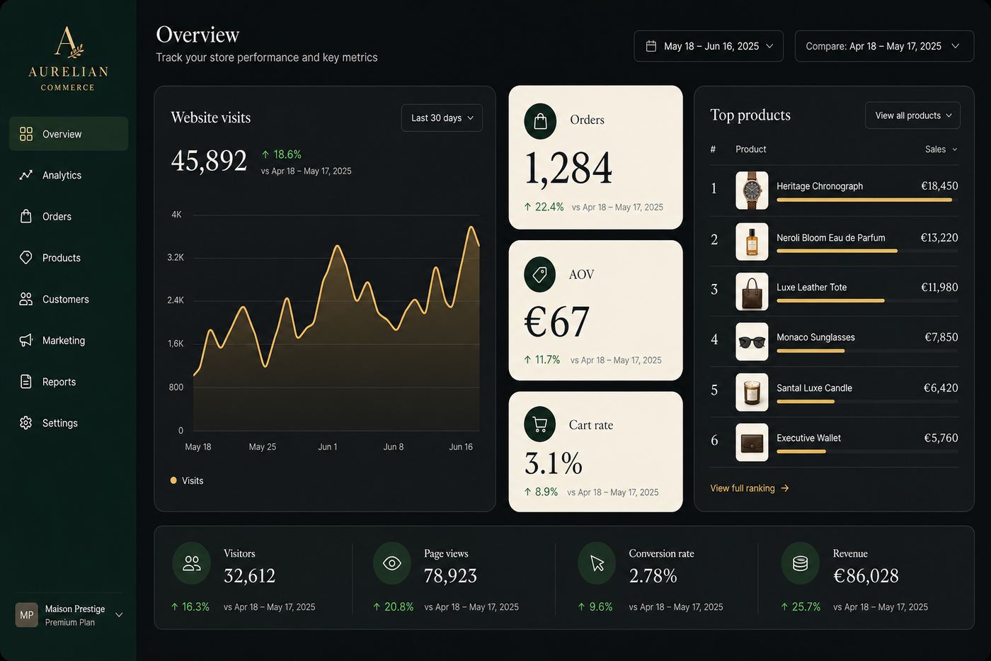Click the Reports document icon
The image size is (991, 661).
(x=26, y=381)
